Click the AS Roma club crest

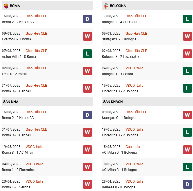6,6
